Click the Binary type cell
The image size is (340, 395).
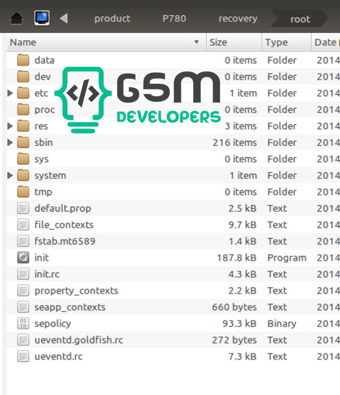pyautogui.click(x=282, y=324)
